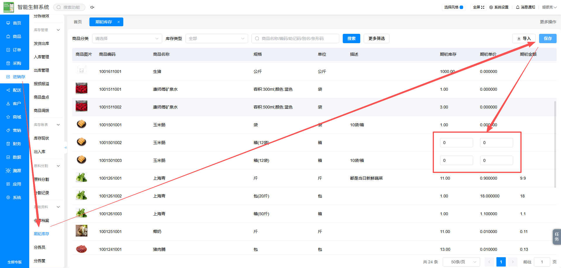Open 库存现状 in the submenu

point(41,138)
